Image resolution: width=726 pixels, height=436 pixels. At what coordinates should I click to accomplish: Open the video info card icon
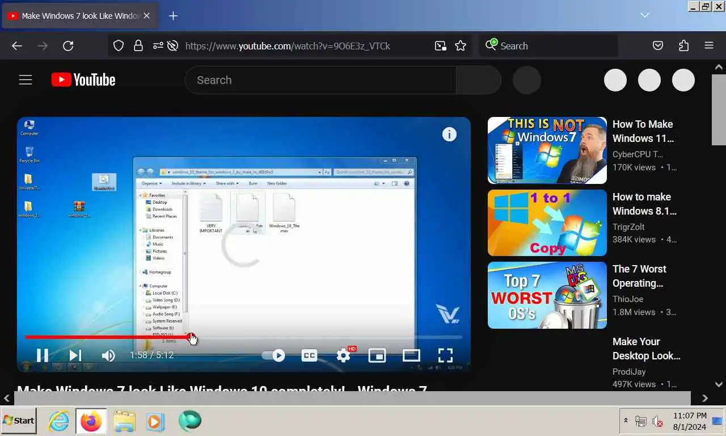449,135
